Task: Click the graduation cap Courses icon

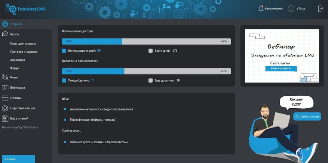Action: (x=5, y=34)
